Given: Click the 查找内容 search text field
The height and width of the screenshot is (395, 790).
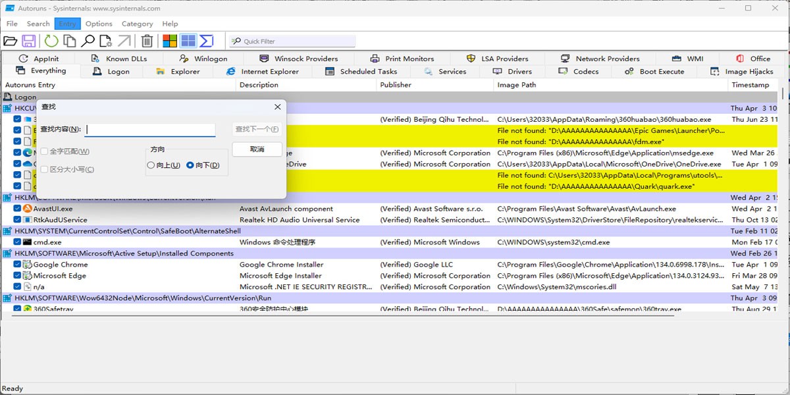Looking at the screenshot, I should click(150, 130).
